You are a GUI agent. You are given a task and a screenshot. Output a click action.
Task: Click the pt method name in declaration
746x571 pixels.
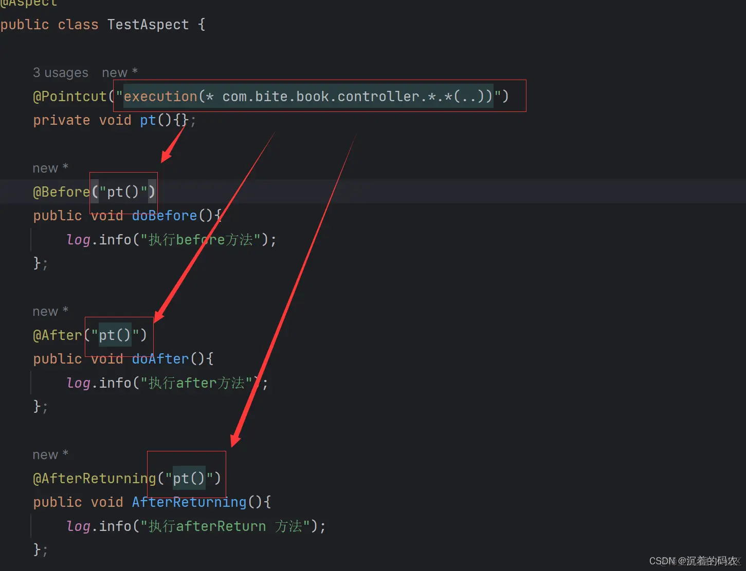(x=148, y=120)
